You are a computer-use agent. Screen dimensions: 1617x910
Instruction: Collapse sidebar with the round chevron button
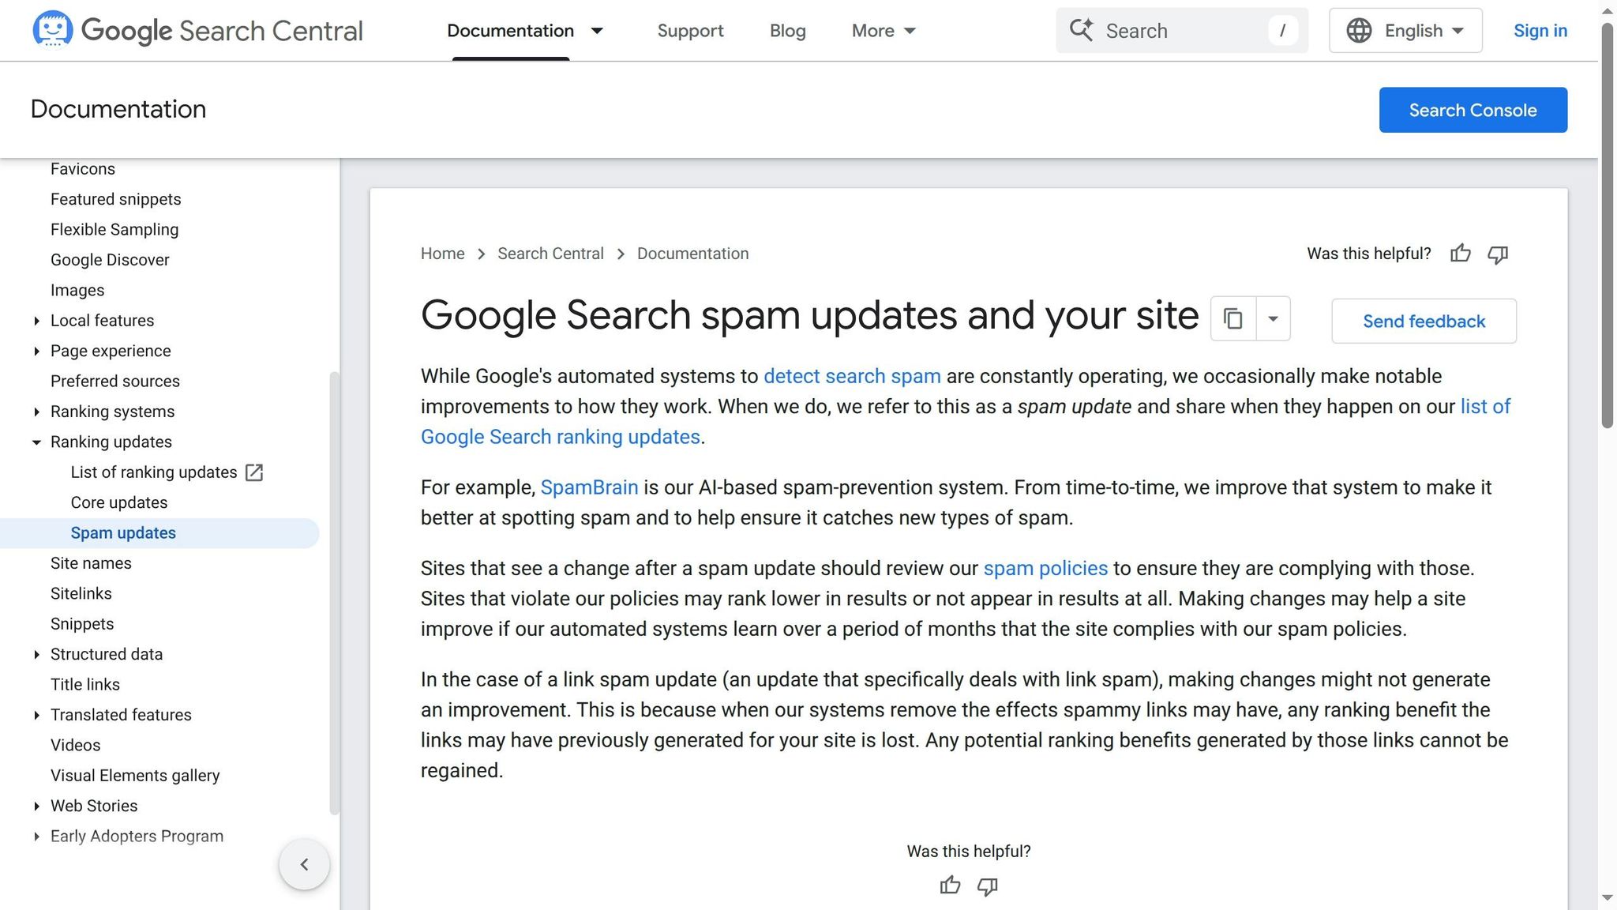tap(304, 864)
